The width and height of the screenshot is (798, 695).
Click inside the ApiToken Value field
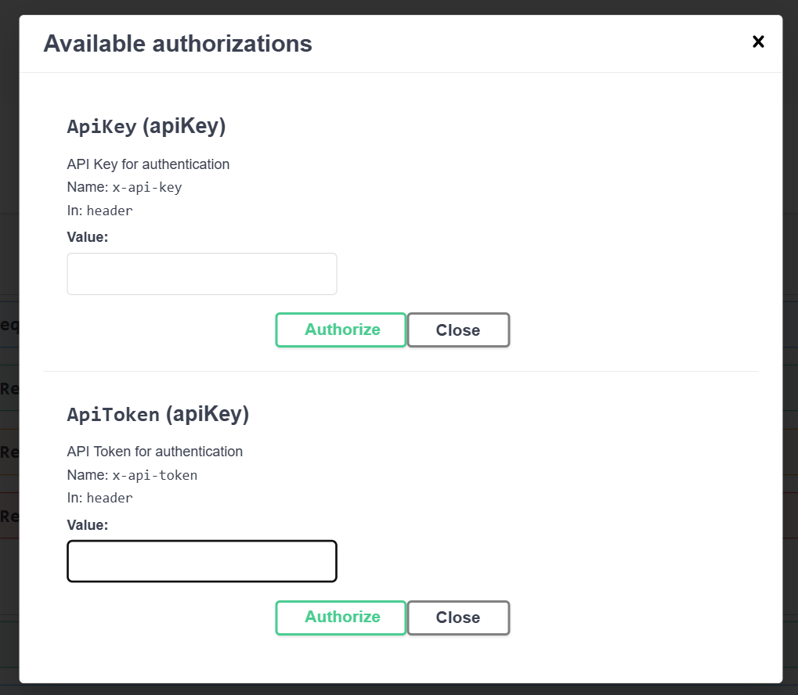tap(201, 560)
